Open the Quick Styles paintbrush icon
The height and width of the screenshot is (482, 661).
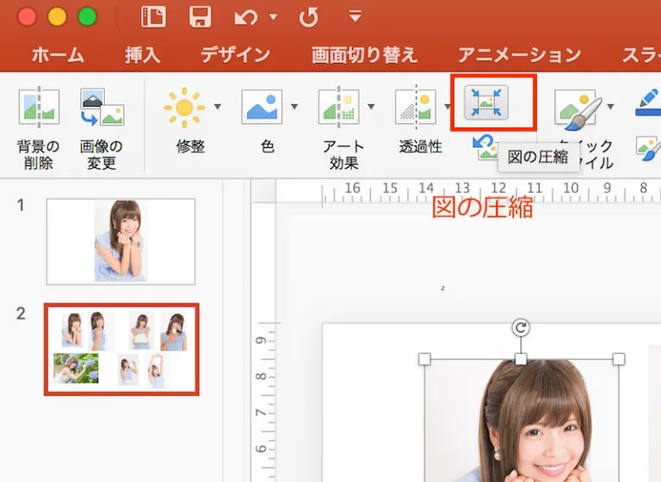pyautogui.click(x=578, y=108)
